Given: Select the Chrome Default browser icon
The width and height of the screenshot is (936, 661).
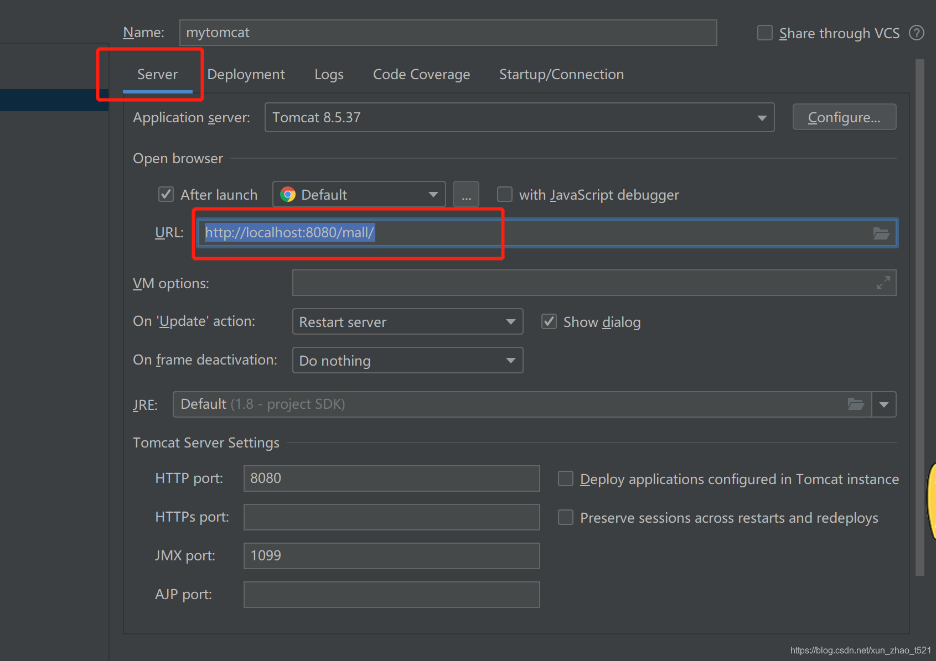Looking at the screenshot, I should tap(288, 195).
